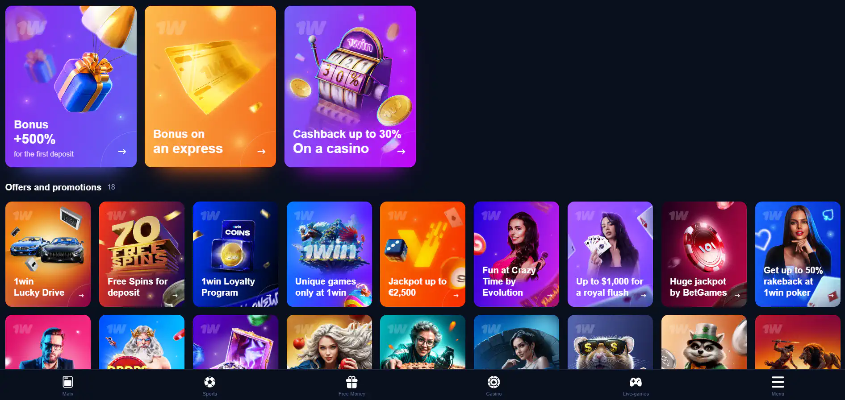Open Huge jackpot by BetGames card
The height and width of the screenshot is (400, 845).
(x=704, y=254)
